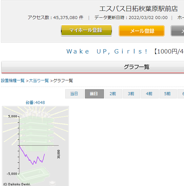Click the エスパス日拓秋葉原駅前店 hall name

click(138, 9)
